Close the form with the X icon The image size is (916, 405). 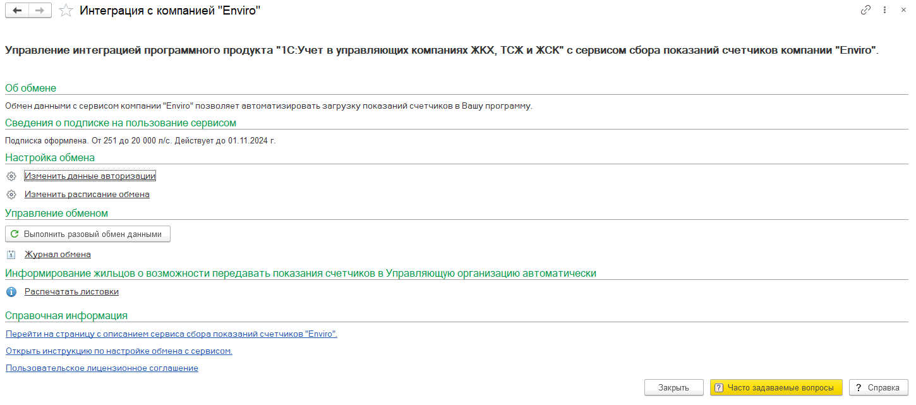[903, 10]
